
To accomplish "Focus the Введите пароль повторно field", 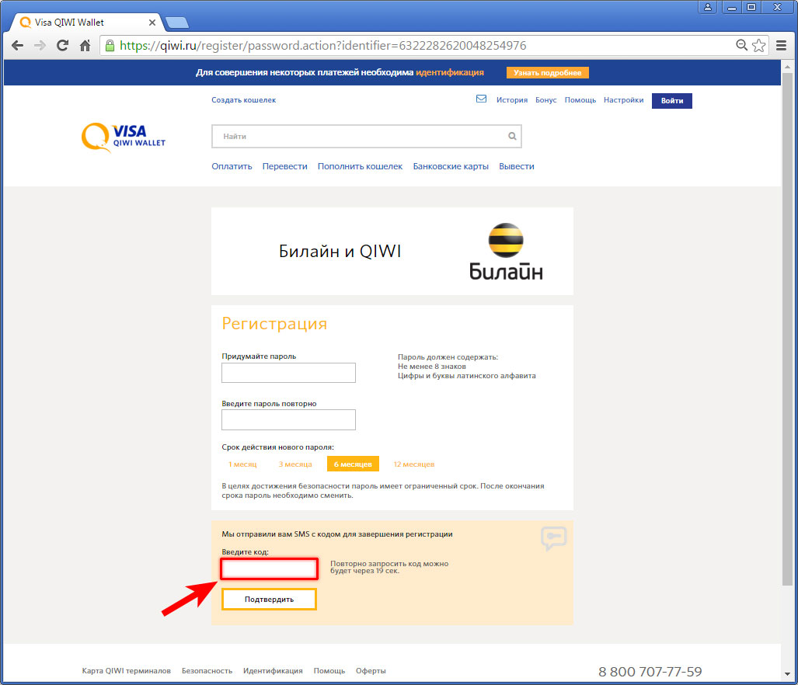I will click(288, 420).
